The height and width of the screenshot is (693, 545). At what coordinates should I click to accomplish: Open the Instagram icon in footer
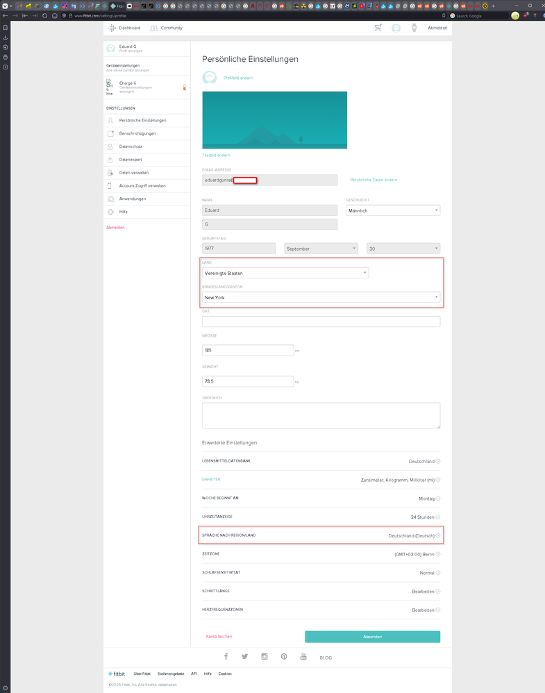tap(265, 656)
